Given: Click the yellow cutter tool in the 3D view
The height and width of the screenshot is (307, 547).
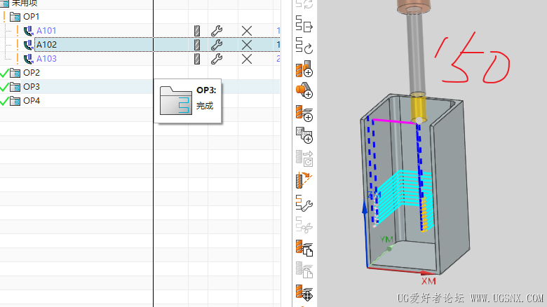Looking at the screenshot, I should click(x=418, y=108).
